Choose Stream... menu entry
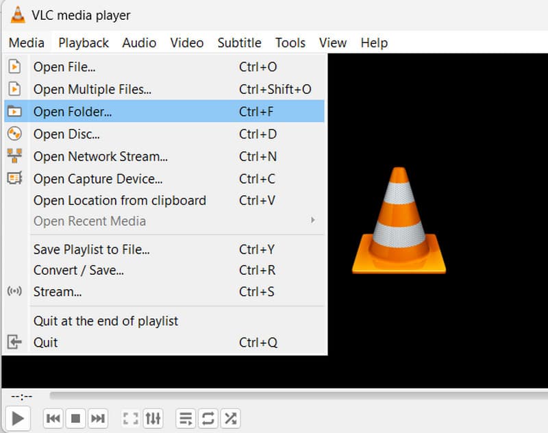The image size is (548, 433). [164, 291]
